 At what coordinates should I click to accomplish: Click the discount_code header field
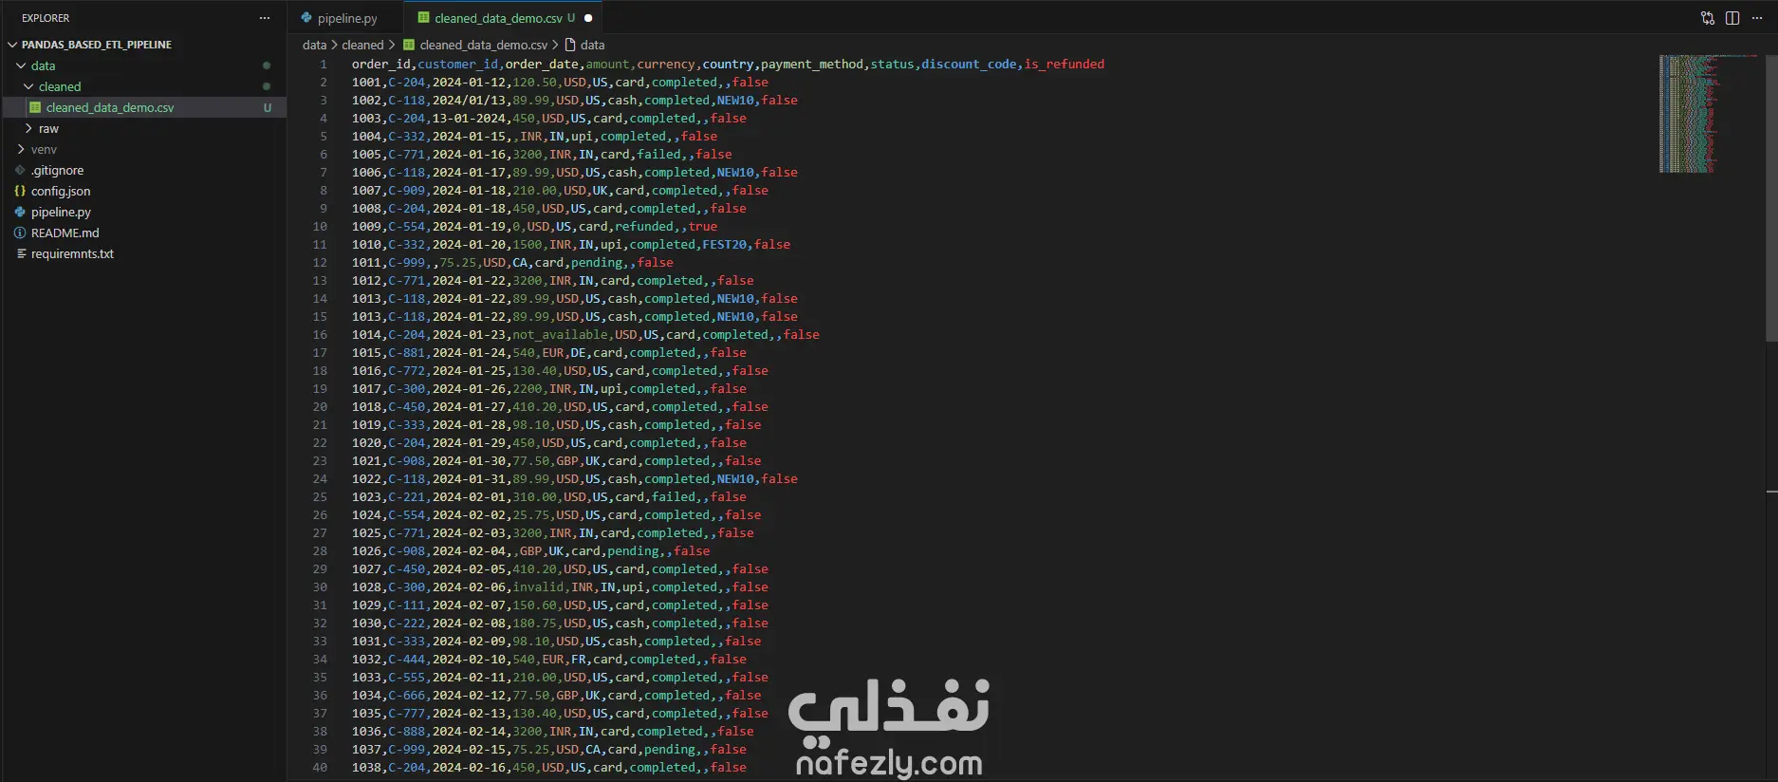pos(969,65)
